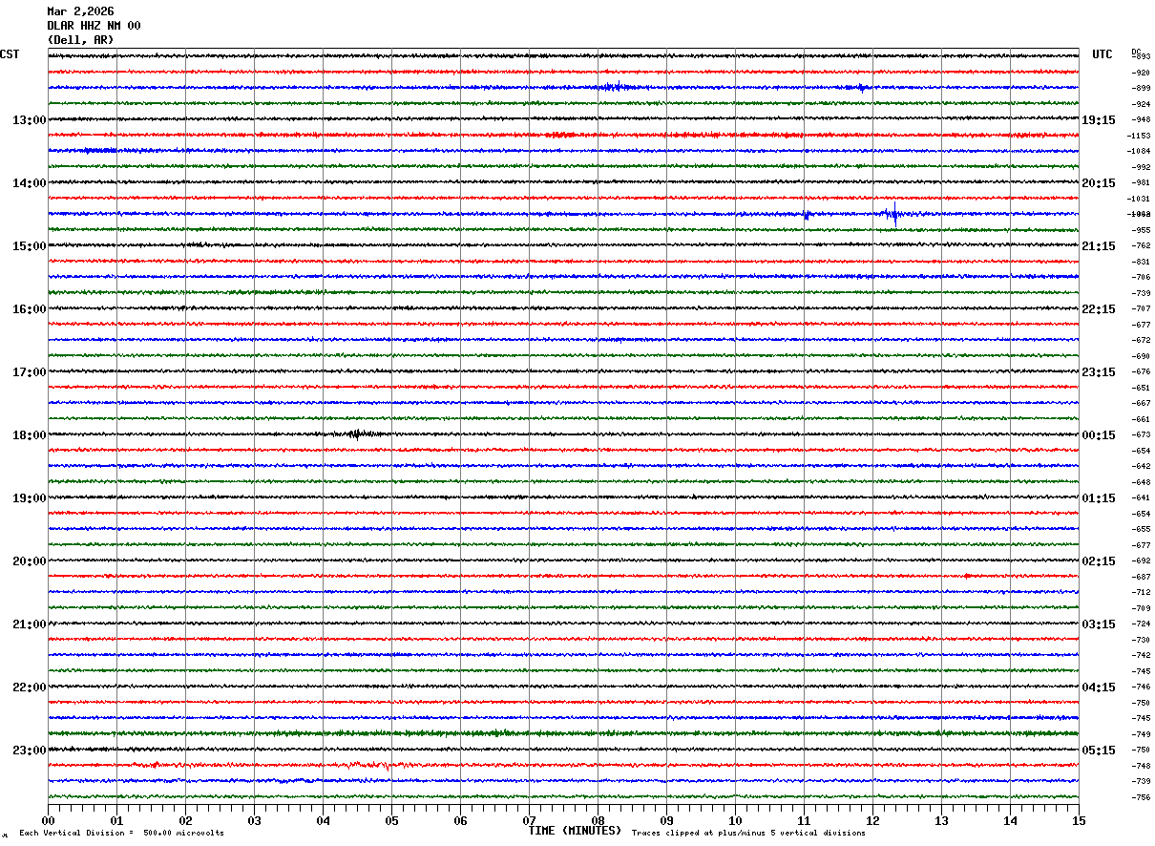Click the DC offset value '-746'
Screen dimensions: 1155x846
pyautogui.click(x=1141, y=687)
